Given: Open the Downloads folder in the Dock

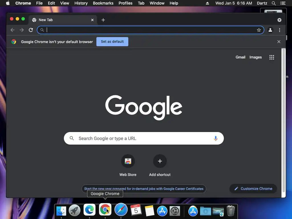Looking at the screenshot, I should [x=206, y=211].
